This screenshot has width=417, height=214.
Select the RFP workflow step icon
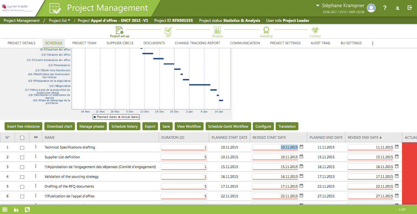(x=168, y=31)
